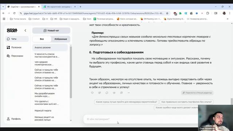Click the GigaChat logo

coord(12,31)
